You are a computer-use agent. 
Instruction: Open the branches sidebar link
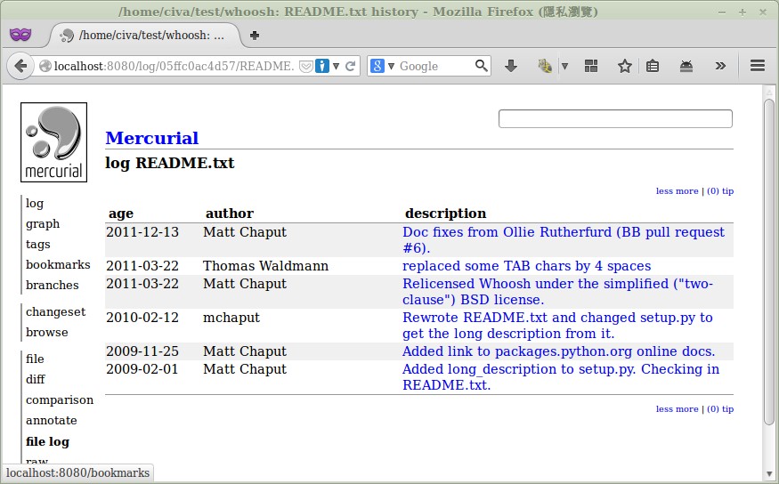[53, 285]
